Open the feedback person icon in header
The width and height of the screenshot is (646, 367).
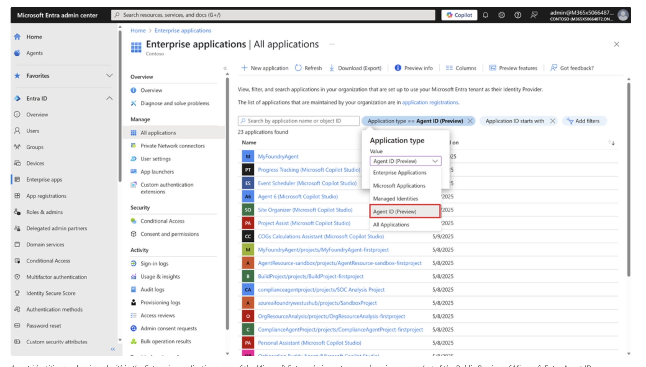(534, 15)
